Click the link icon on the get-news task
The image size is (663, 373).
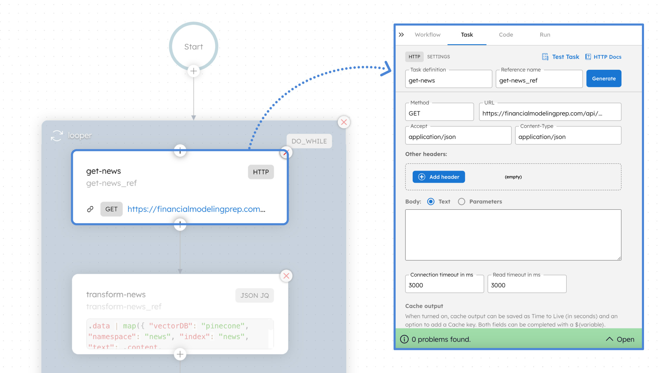pos(90,209)
